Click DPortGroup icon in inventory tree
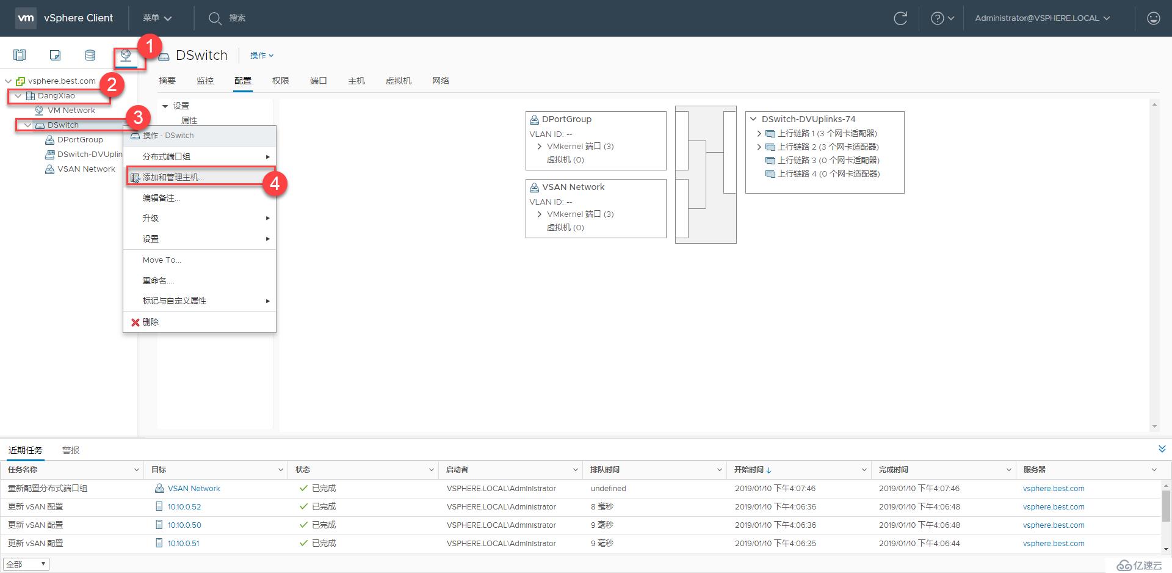1172x573 pixels. click(49, 140)
